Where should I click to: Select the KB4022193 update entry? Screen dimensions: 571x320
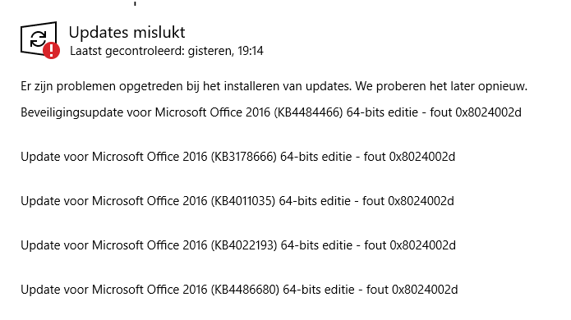[x=238, y=245]
